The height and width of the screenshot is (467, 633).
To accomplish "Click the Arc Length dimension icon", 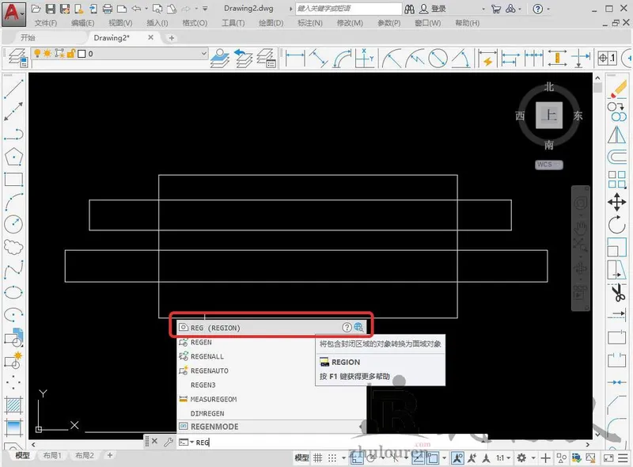I will pos(342,59).
